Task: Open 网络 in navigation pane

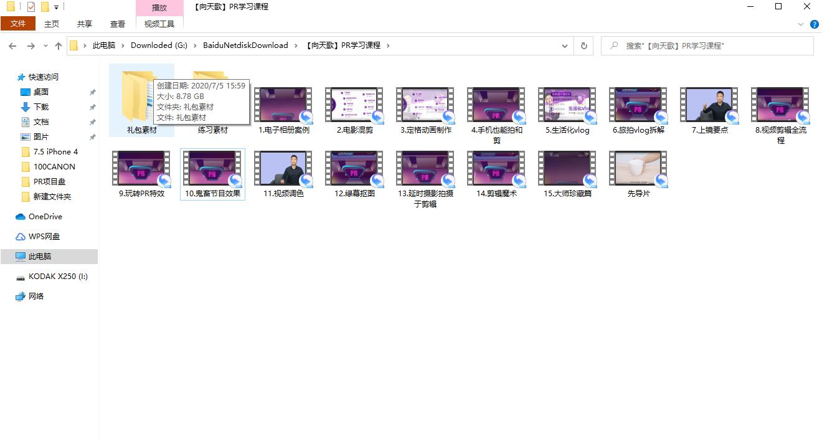Action: 30,296
